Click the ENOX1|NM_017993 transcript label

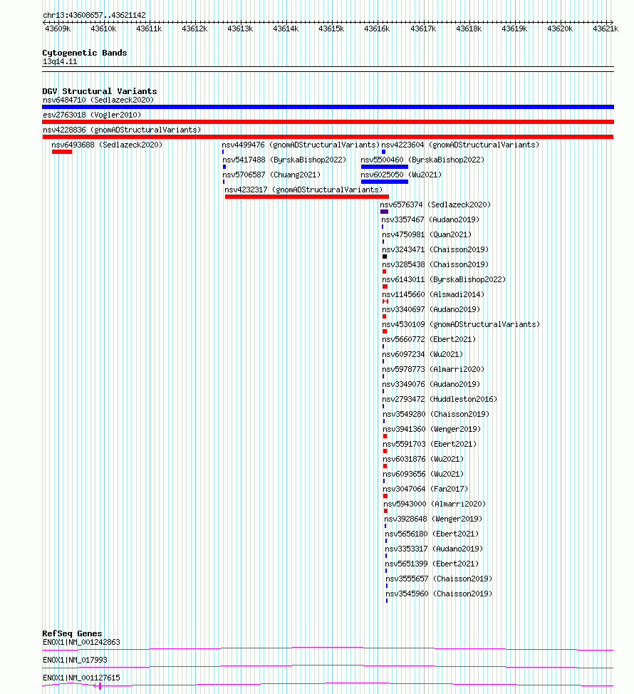pyautogui.click(x=76, y=660)
